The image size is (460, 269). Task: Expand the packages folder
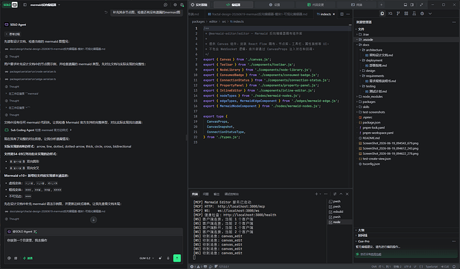click(406, 102)
